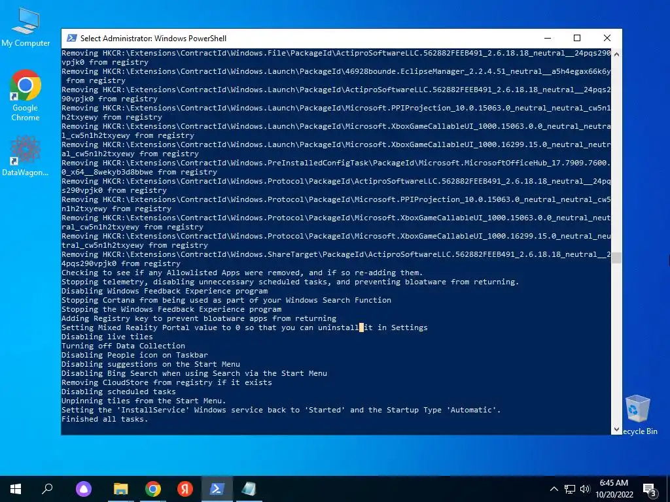Click 'Setting the InstallService Windows service' line

coord(281,410)
